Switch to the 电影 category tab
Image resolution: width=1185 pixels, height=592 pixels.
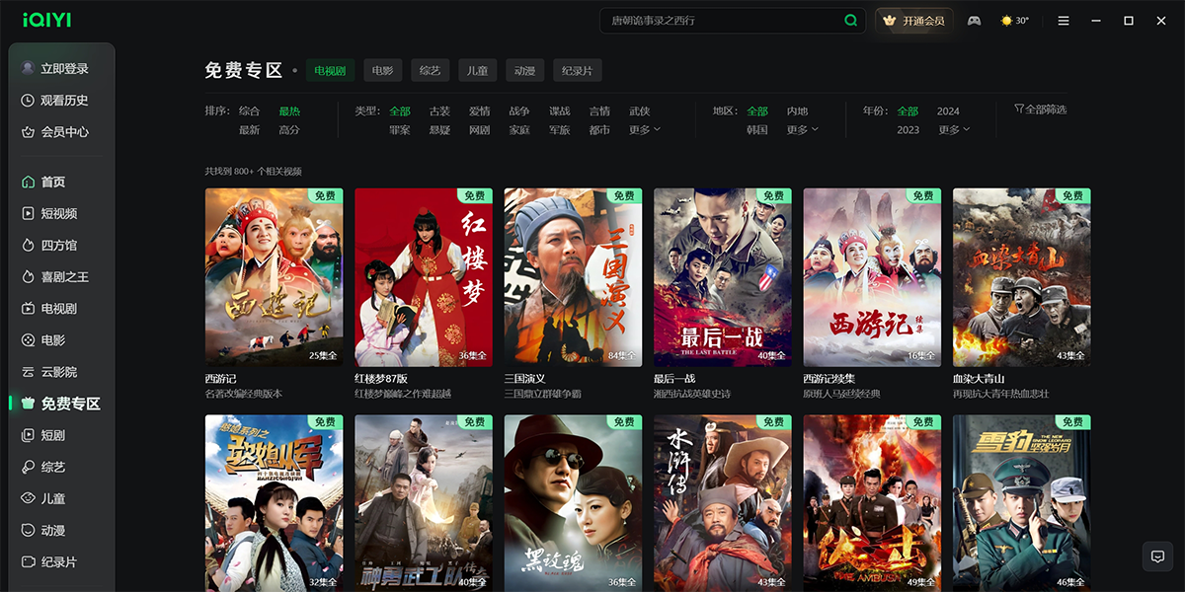pyautogui.click(x=382, y=71)
